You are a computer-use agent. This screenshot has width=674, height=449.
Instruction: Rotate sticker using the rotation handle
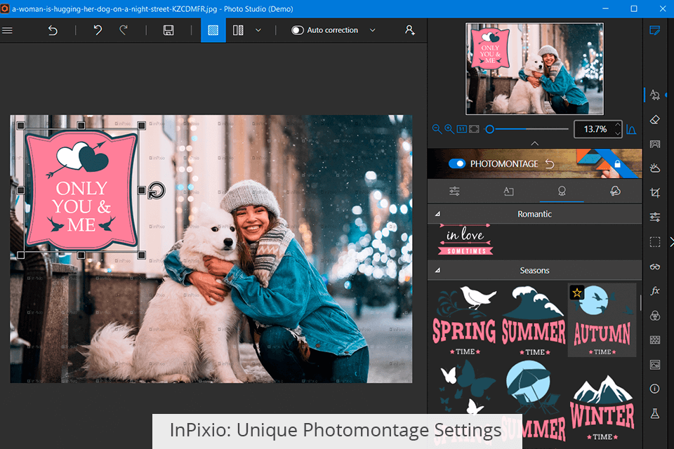157,190
